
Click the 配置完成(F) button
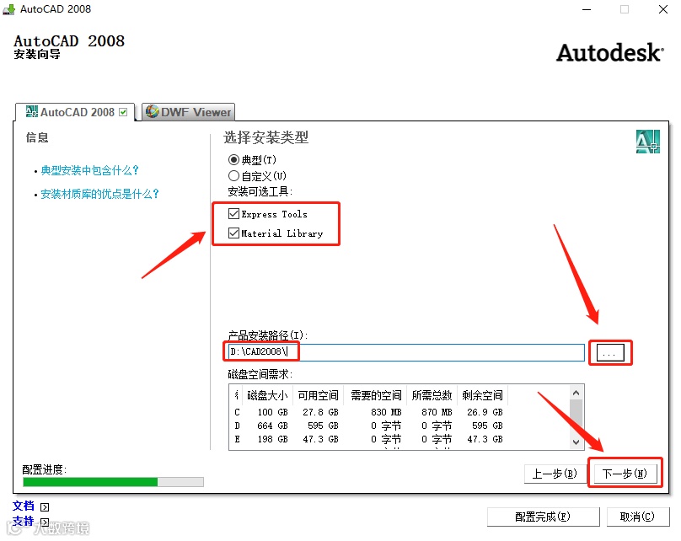tap(543, 517)
